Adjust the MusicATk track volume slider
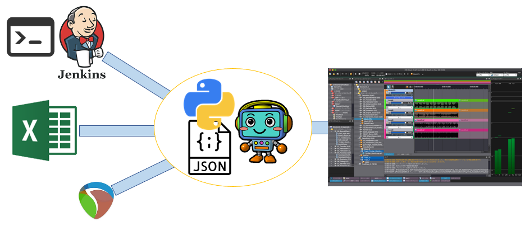Screen dimensions: 530x226 point(399,93)
